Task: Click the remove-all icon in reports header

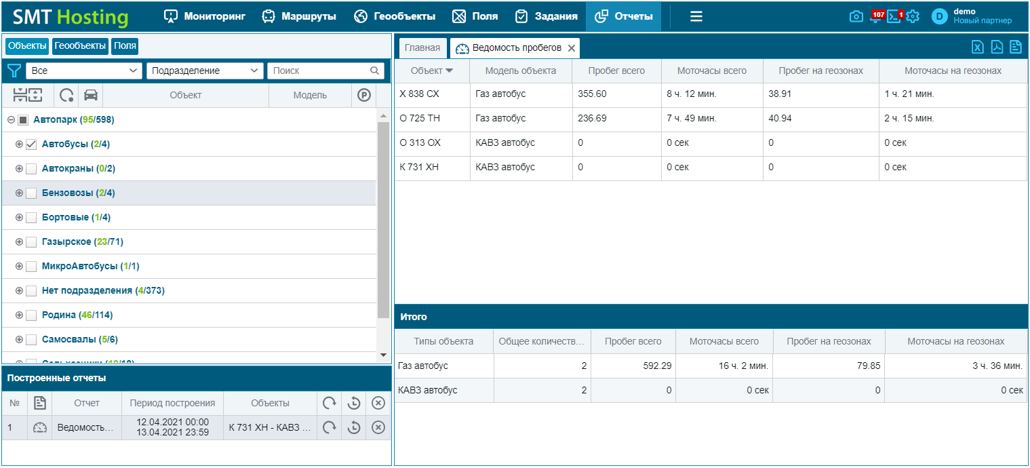Action: tap(378, 403)
